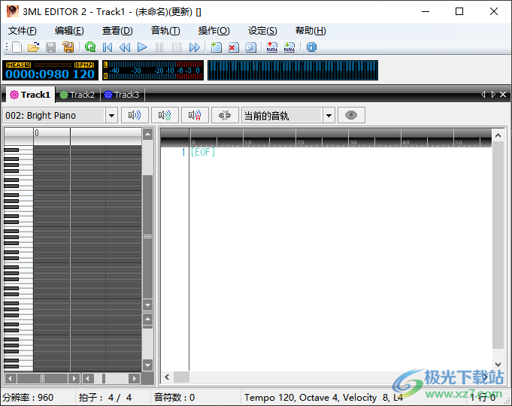Click the green reload/refresh icon
The height and width of the screenshot is (406, 512).
(90, 47)
